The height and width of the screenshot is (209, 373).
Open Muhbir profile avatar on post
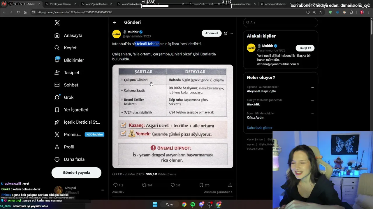pyautogui.click(x=117, y=34)
